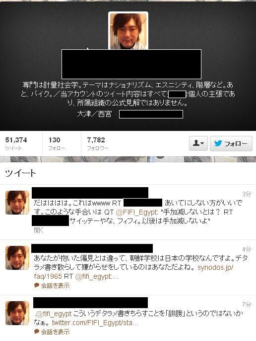Open the large profile avatar photo
256x341 pixels.
(x=128, y=31)
